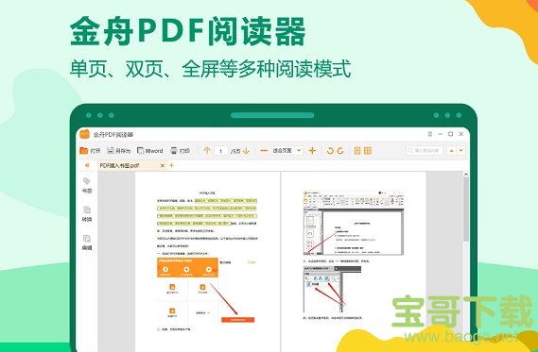
Task: Click the 打开 (Open) folder icon
Action: pyautogui.click(x=84, y=151)
